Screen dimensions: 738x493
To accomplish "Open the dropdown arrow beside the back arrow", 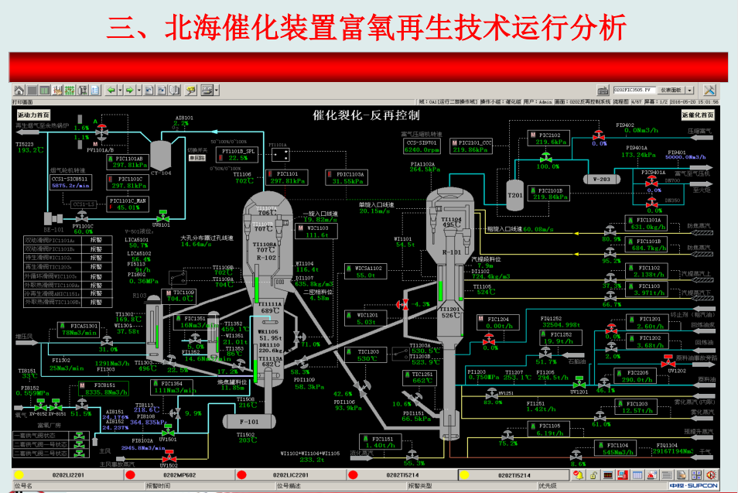I will pyautogui.click(x=120, y=91).
